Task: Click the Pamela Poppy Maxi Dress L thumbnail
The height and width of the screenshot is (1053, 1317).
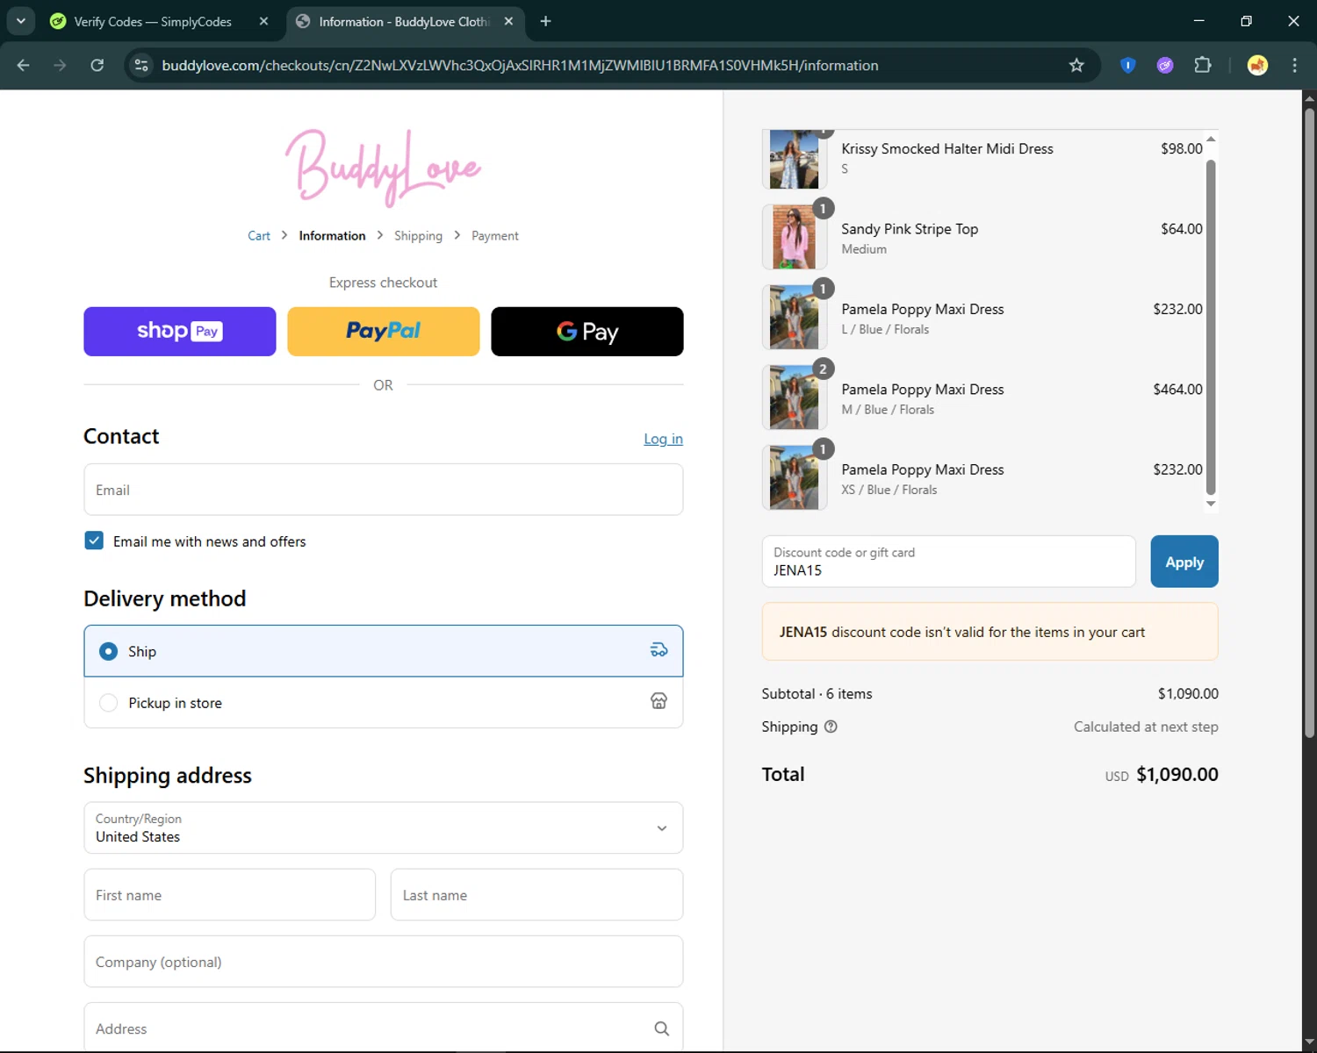Action: click(x=795, y=317)
